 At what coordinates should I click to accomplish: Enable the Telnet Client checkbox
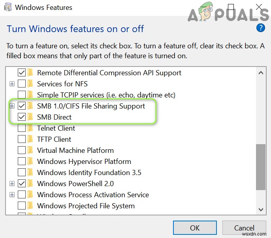(x=22, y=128)
